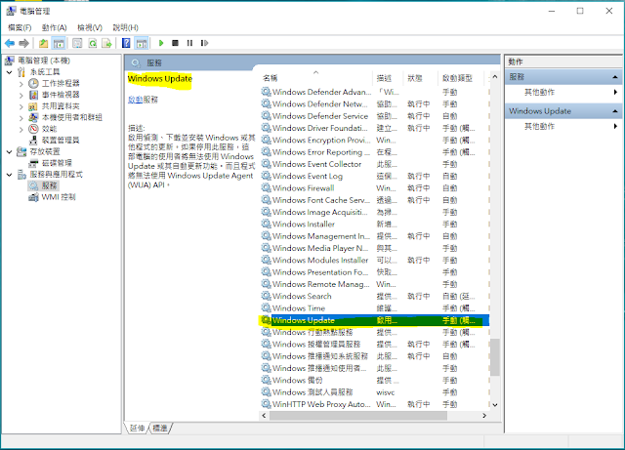Collapse the 系統工具 tree node
The width and height of the screenshot is (625, 450).
tap(9, 72)
